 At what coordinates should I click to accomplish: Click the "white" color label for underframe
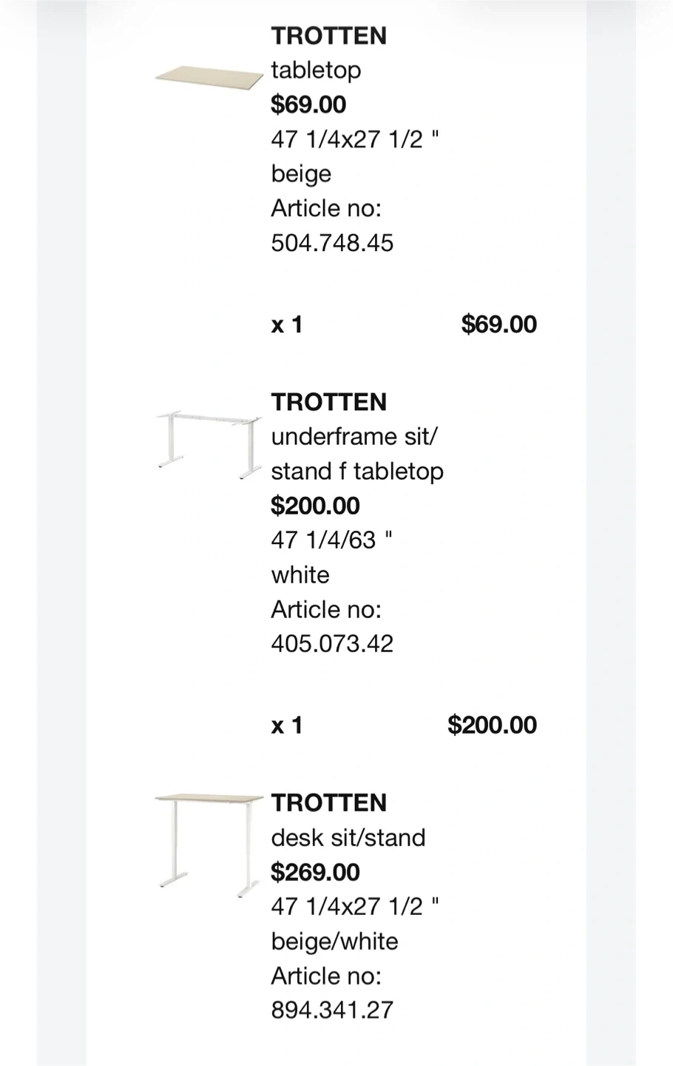300,574
